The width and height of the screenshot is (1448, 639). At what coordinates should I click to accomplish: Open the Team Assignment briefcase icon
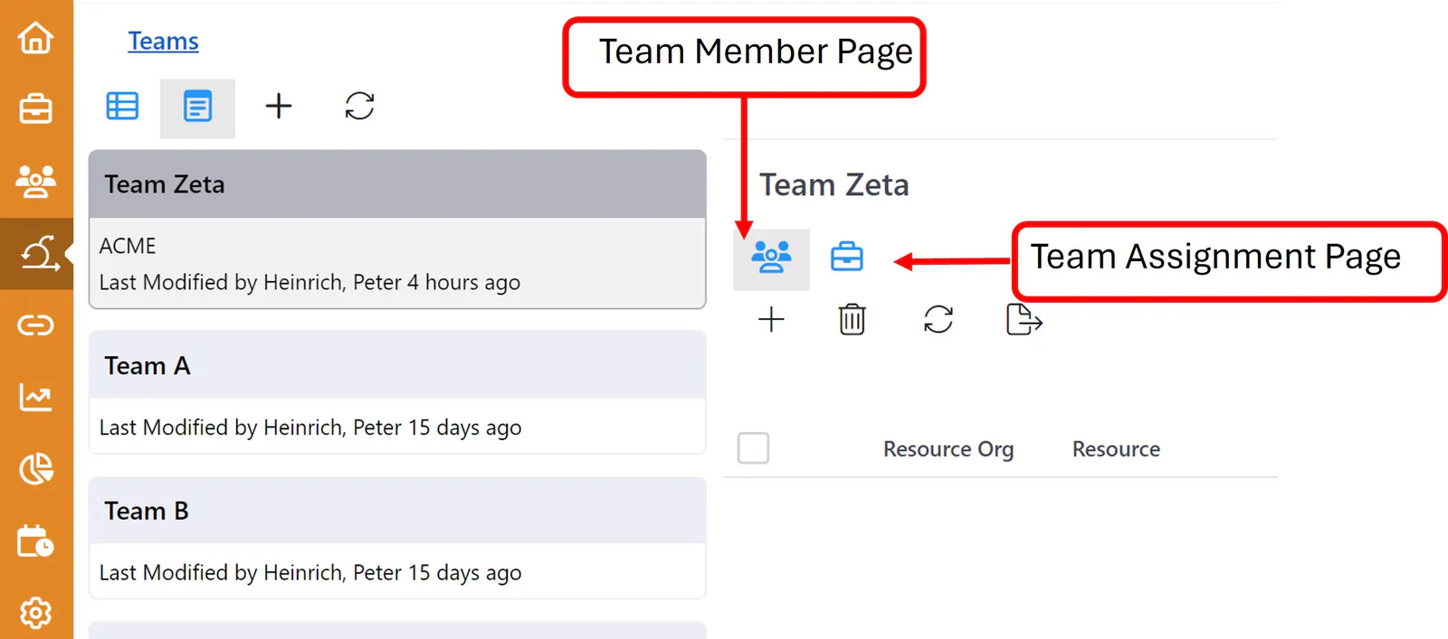click(x=847, y=258)
